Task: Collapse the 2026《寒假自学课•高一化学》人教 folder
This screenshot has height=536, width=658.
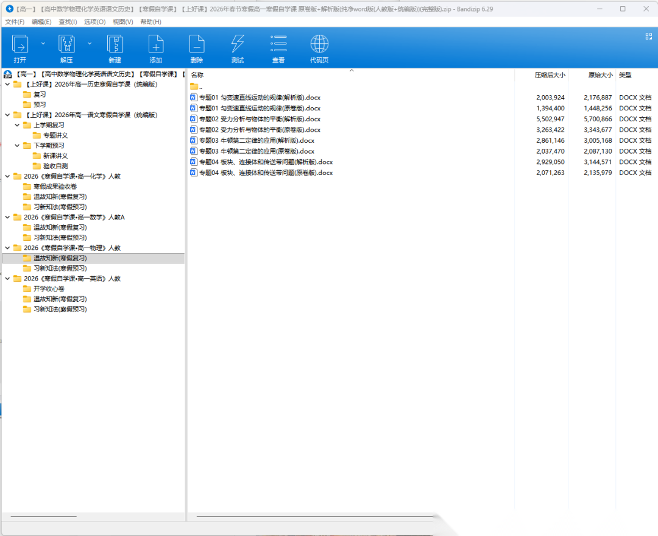Action: click(x=7, y=176)
